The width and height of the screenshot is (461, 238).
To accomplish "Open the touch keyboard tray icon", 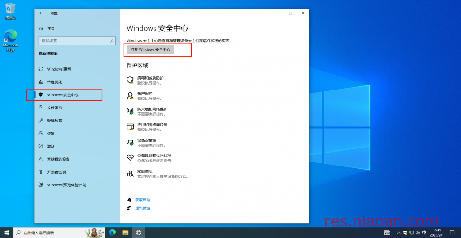I will pos(387,233).
